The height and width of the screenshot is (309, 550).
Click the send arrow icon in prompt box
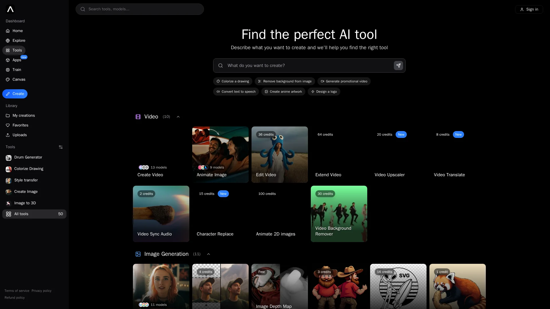coord(398,66)
